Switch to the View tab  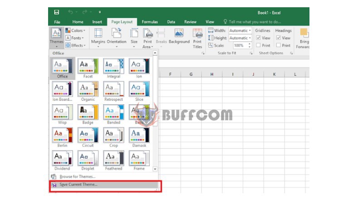point(210,22)
